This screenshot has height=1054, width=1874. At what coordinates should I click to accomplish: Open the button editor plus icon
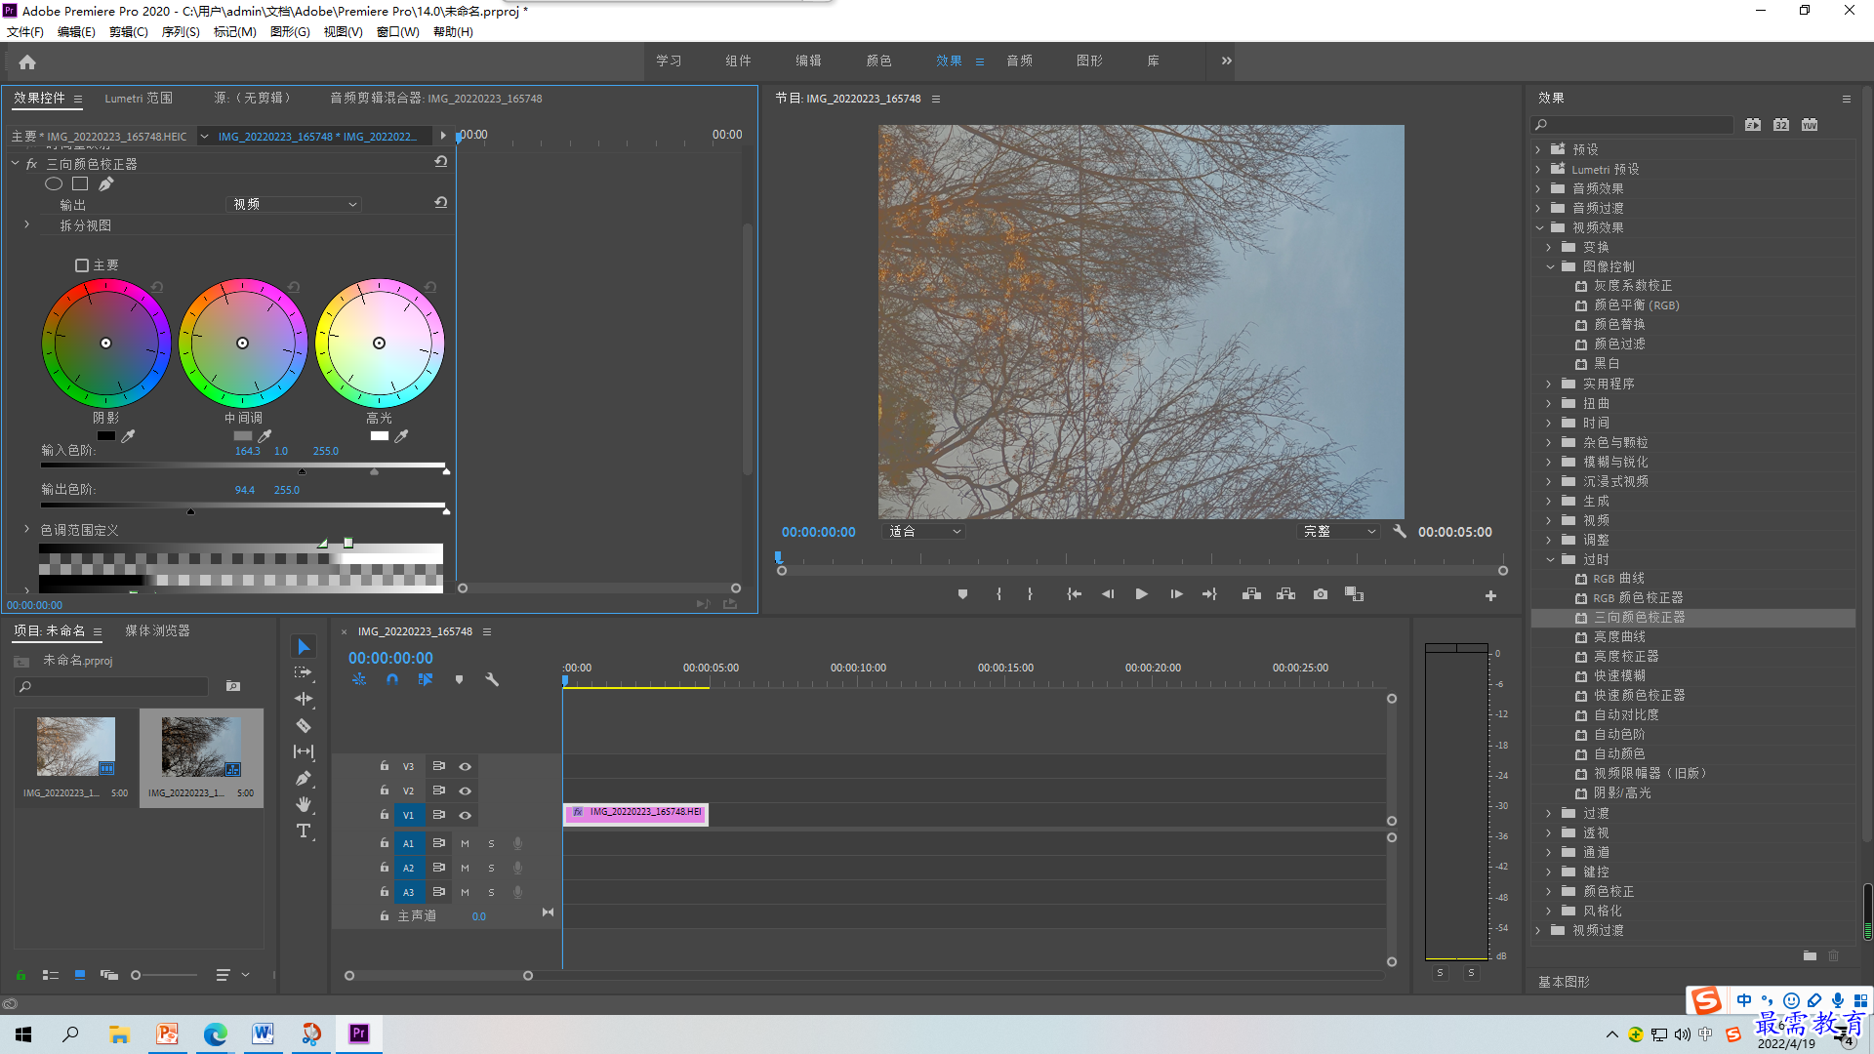click(x=1490, y=595)
